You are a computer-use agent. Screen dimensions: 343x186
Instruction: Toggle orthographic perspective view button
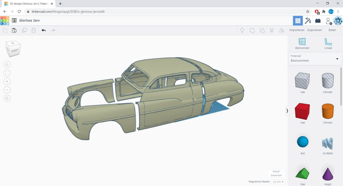click(7, 98)
